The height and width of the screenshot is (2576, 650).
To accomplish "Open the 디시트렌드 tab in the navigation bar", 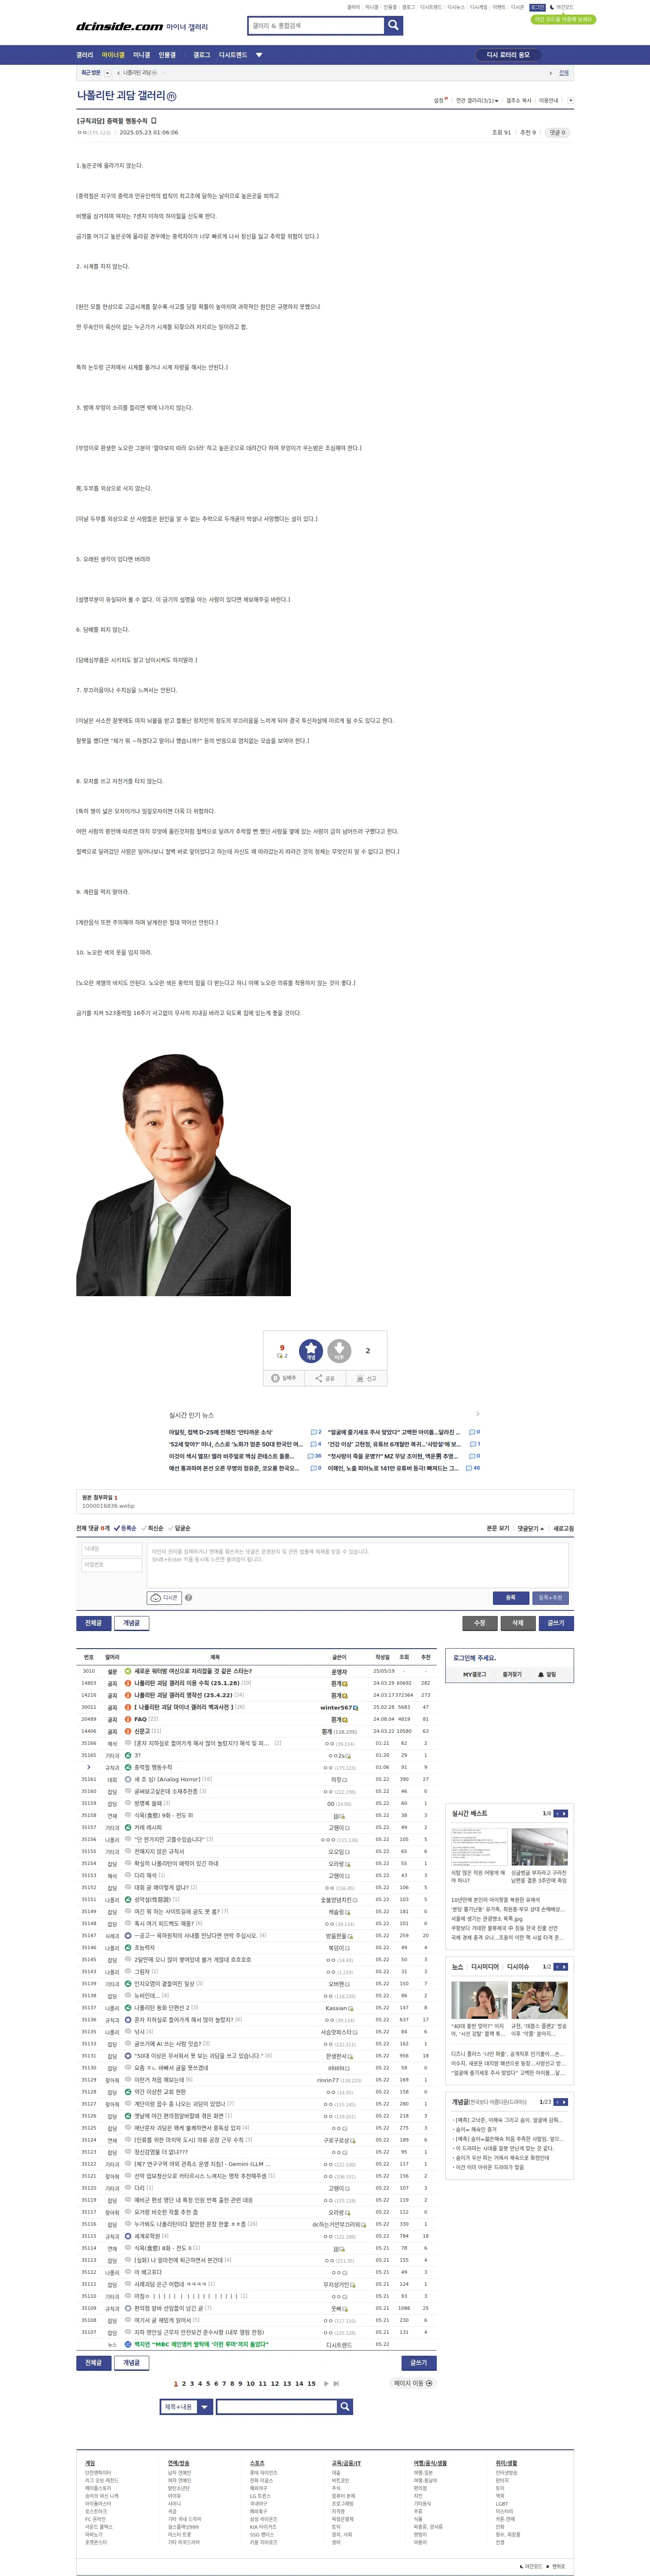I will pyautogui.click(x=233, y=55).
